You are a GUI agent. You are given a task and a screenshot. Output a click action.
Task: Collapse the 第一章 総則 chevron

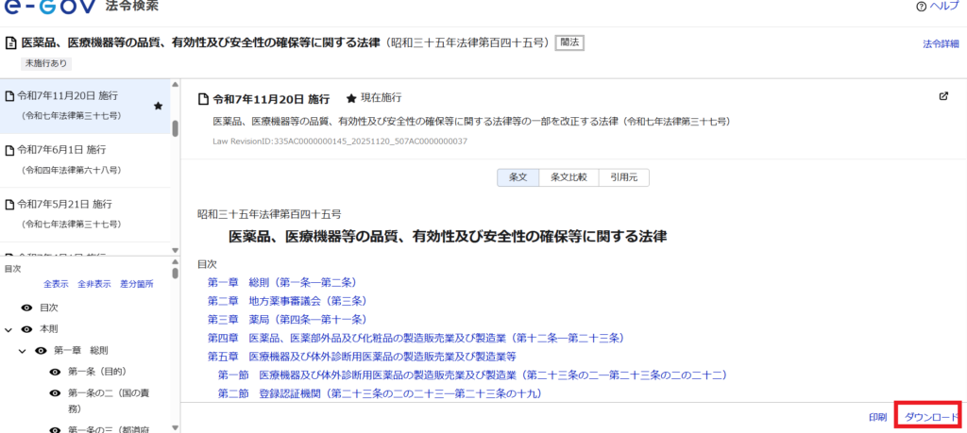22,351
